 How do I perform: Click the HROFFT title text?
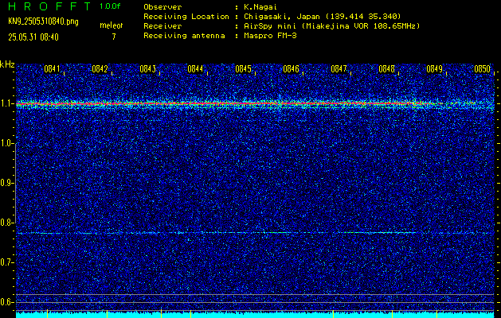click(49, 6)
